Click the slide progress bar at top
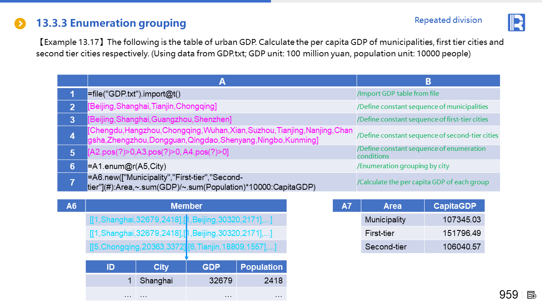This screenshot has width=542, height=305. click(x=135, y=1)
